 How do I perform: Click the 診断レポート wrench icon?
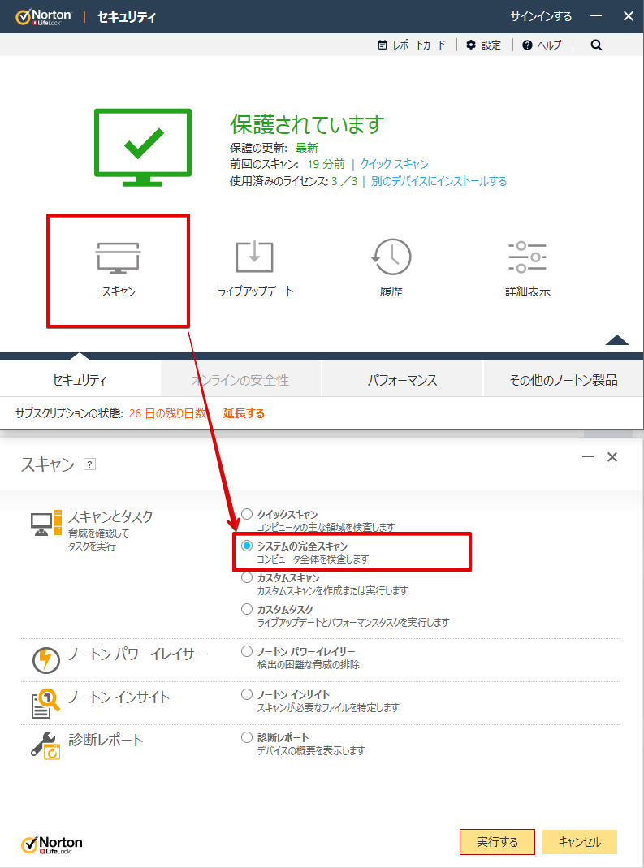(45, 745)
